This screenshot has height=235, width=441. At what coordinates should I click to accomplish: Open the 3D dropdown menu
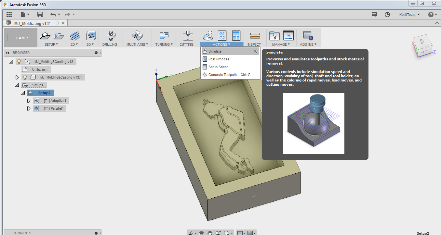point(90,44)
